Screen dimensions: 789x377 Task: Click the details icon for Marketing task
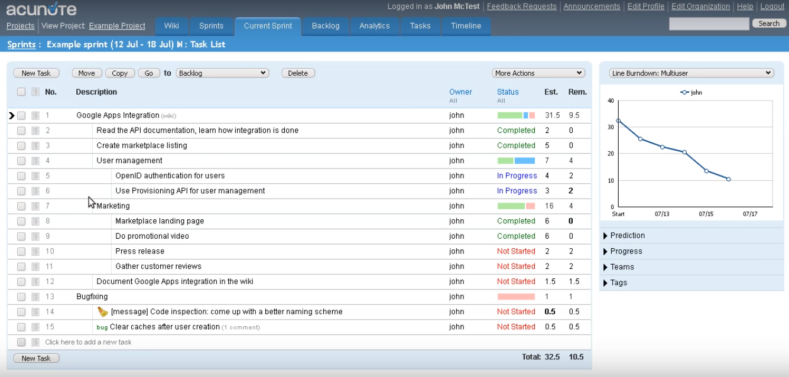tap(35, 206)
